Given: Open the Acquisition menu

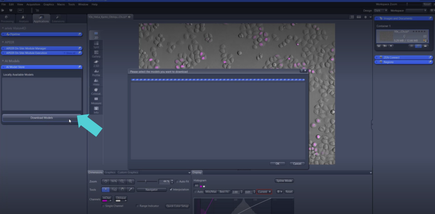Looking at the screenshot, I should 33,4.
